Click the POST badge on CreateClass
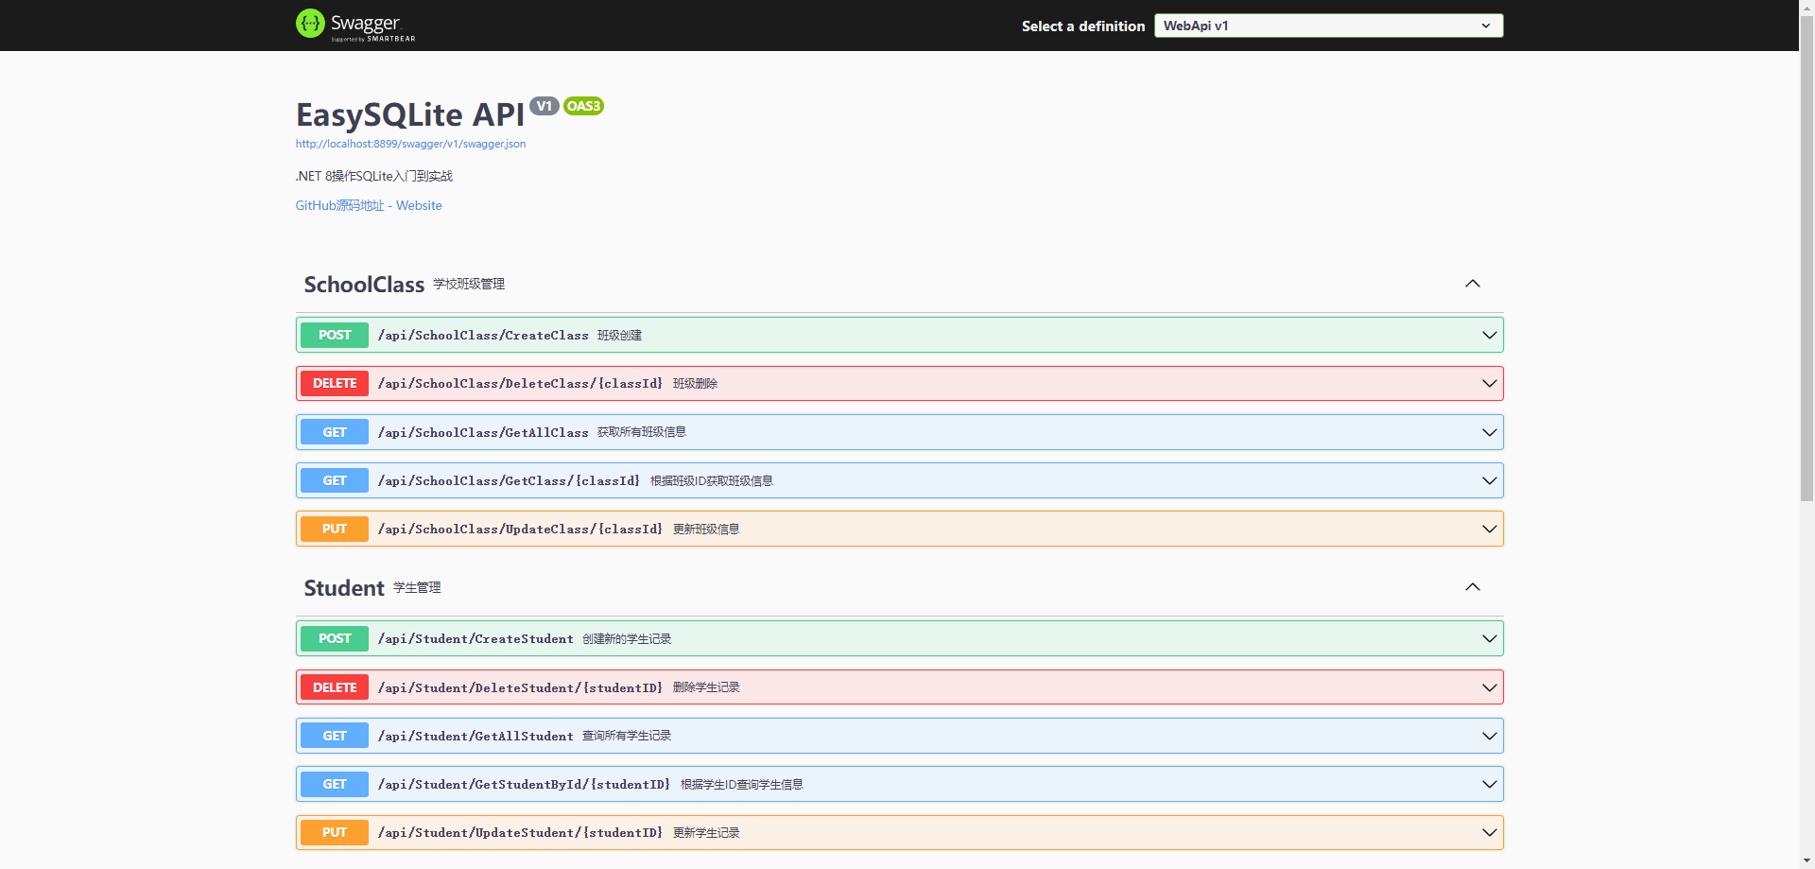Image resolution: width=1815 pixels, height=869 pixels. tap(334, 335)
